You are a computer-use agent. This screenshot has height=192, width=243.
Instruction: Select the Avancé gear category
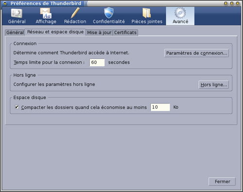pos(180,16)
